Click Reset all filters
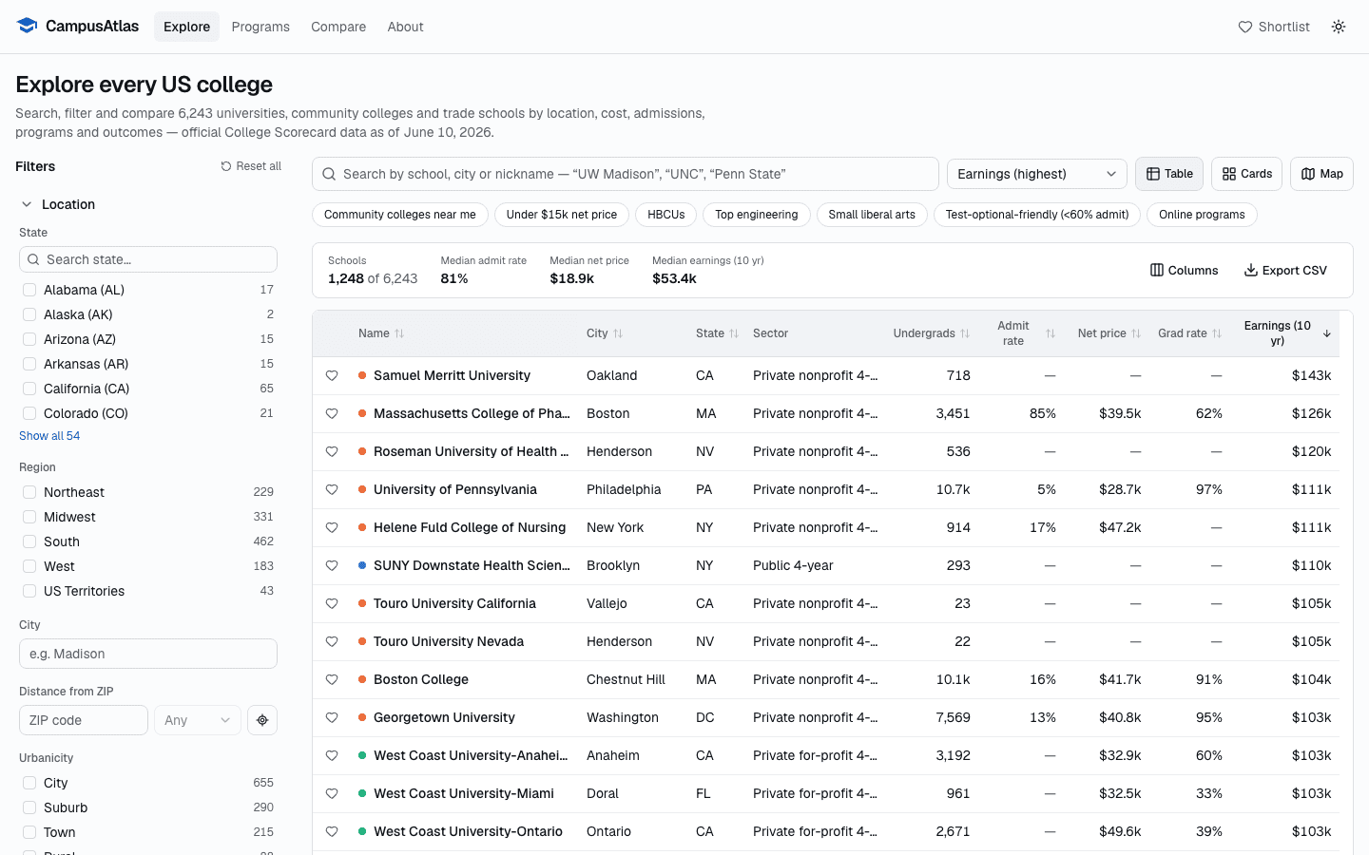This screenshot has width=1369, height=855. point(251,166)
